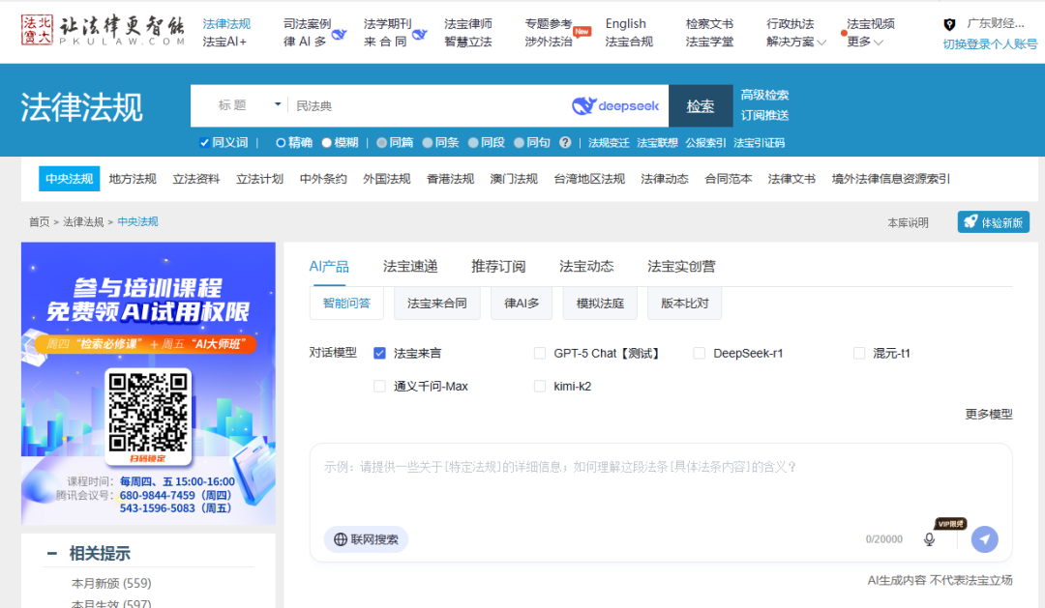
Task: Go to 首页 in breadcrumb
Action: [x=39, y=221]
